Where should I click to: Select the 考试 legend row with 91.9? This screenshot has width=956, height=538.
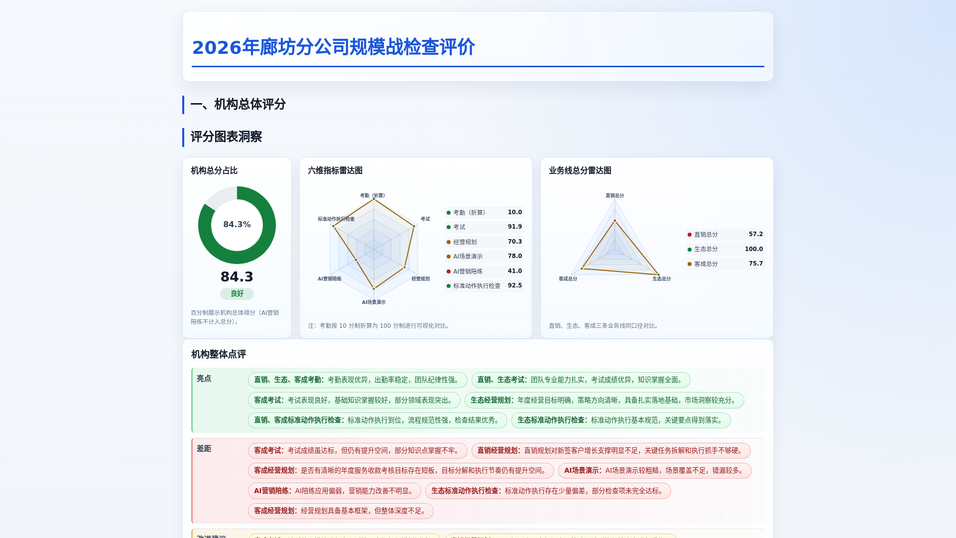484,227
